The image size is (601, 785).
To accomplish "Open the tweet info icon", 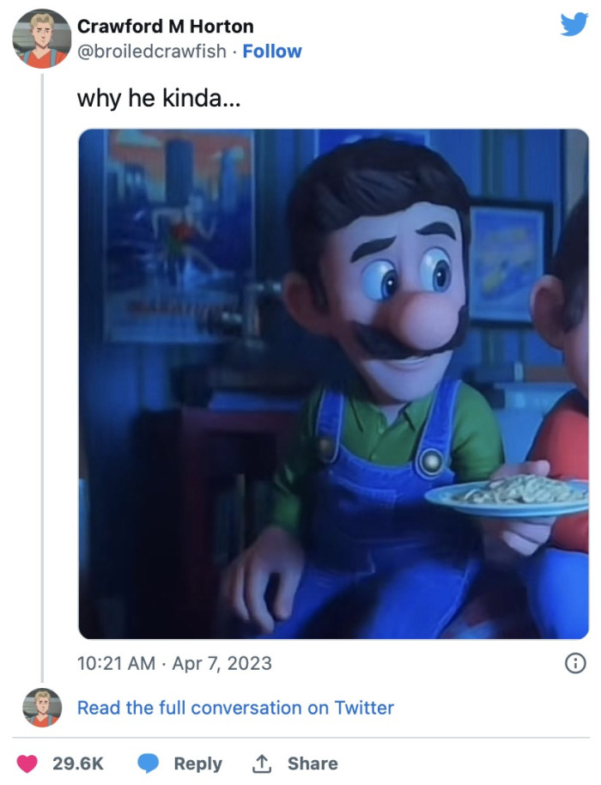I will pyautogui.click(x=576, y=663).
